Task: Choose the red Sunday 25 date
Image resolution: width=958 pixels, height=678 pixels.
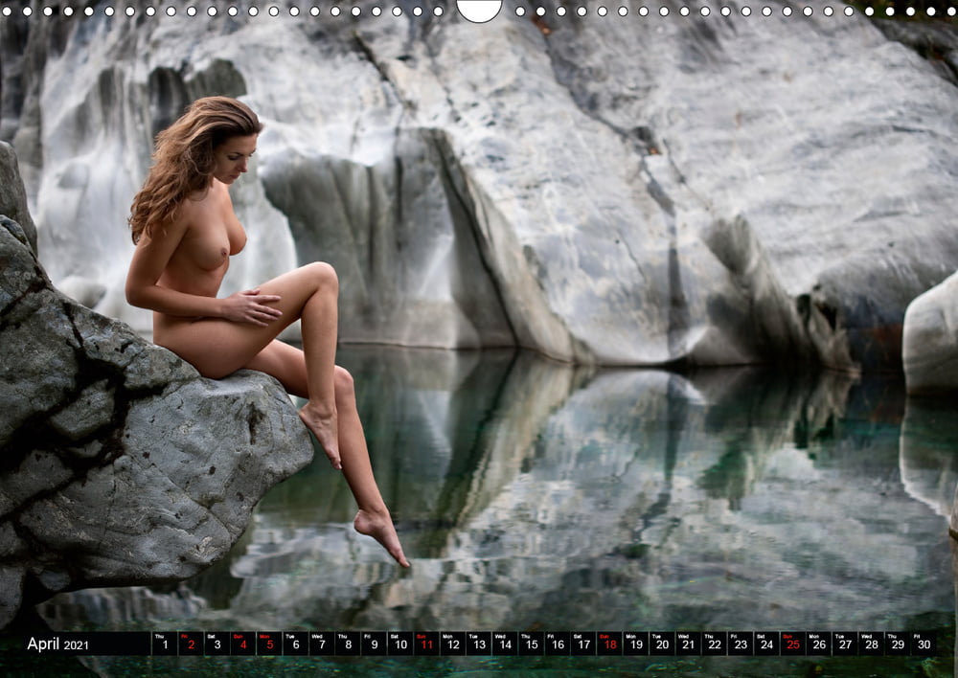Action: pos(792,644)
